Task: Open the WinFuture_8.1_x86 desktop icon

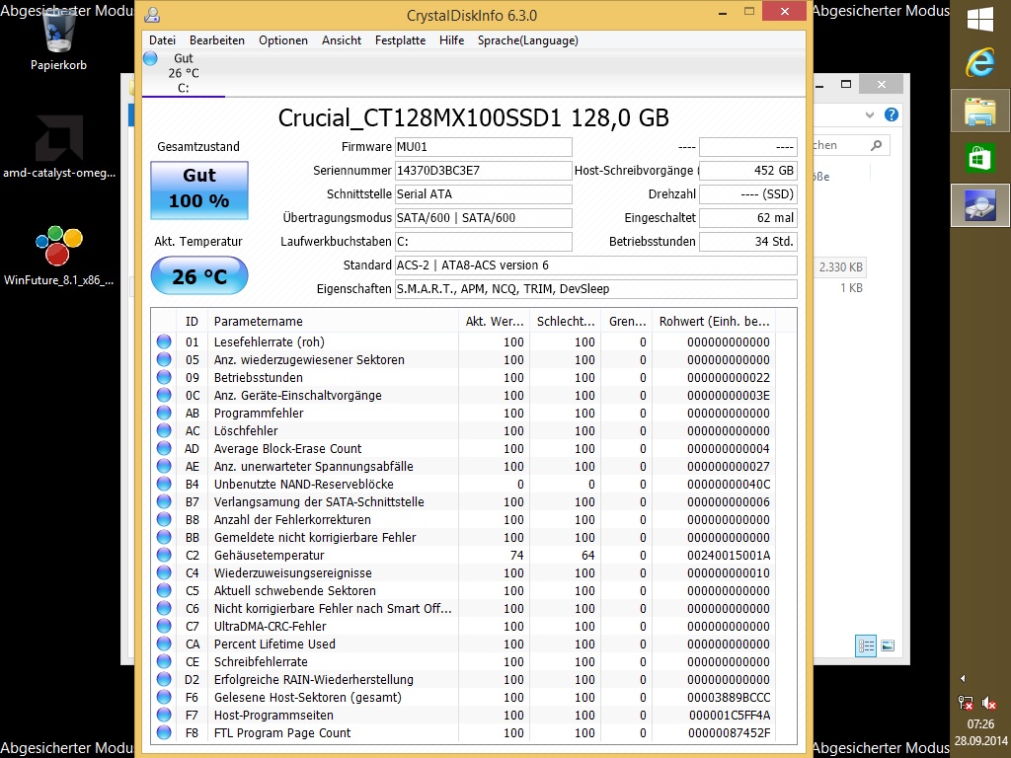Action: [58, 256]
